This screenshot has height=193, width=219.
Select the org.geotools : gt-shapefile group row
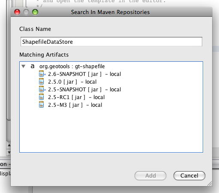(72, 66)
